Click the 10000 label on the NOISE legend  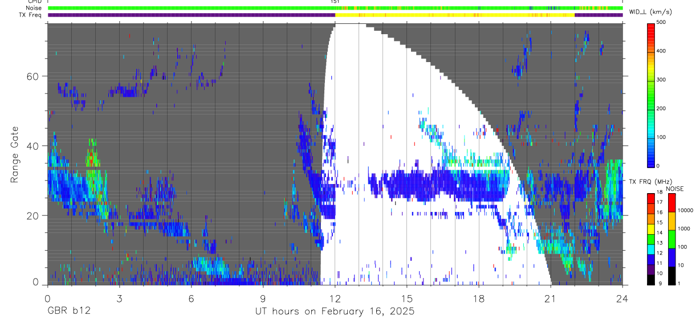(685, 210)
